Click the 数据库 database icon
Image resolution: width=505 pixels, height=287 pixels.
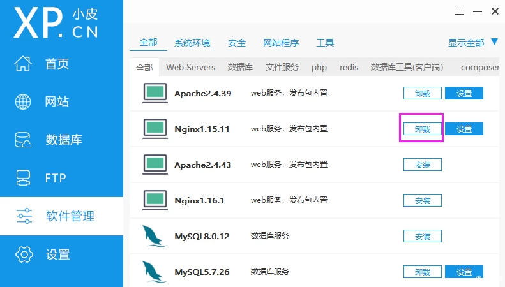click(23, 140)
